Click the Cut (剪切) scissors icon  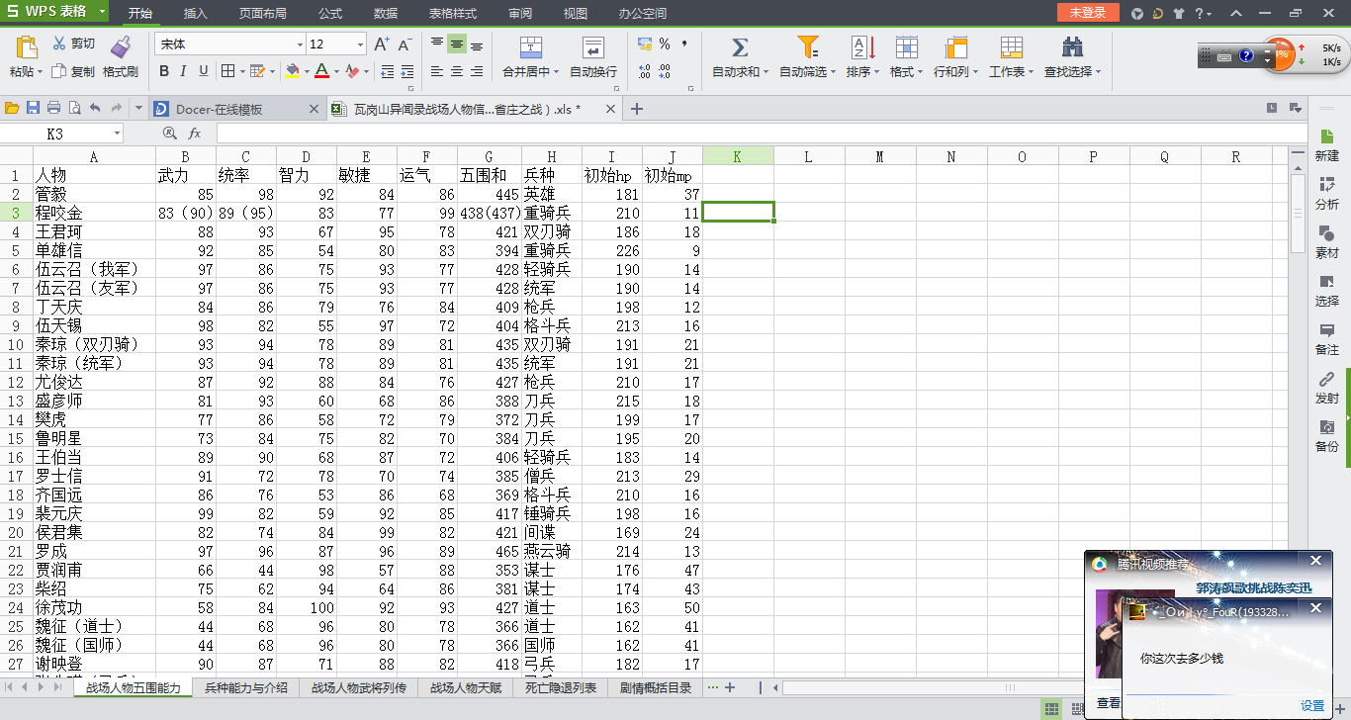[59, 44]
